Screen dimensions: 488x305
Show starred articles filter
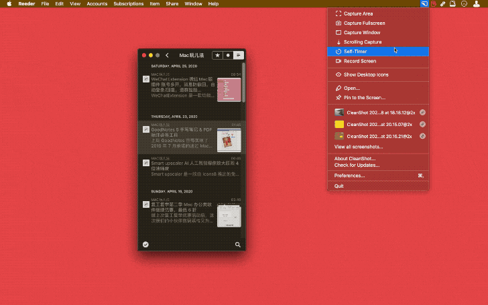[x=218, y=56]
